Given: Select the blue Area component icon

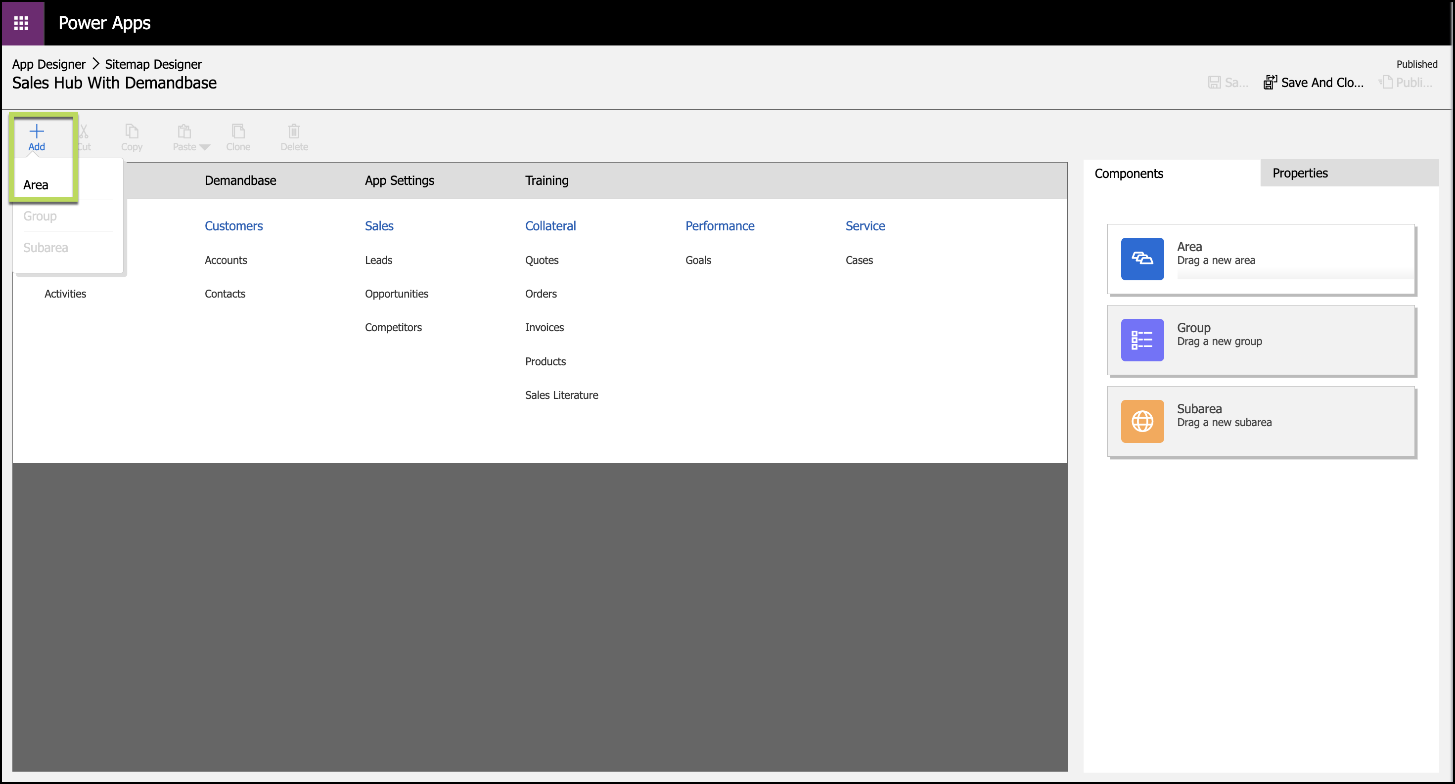Looking at the screenshot, I should (x=1141, y=259).
